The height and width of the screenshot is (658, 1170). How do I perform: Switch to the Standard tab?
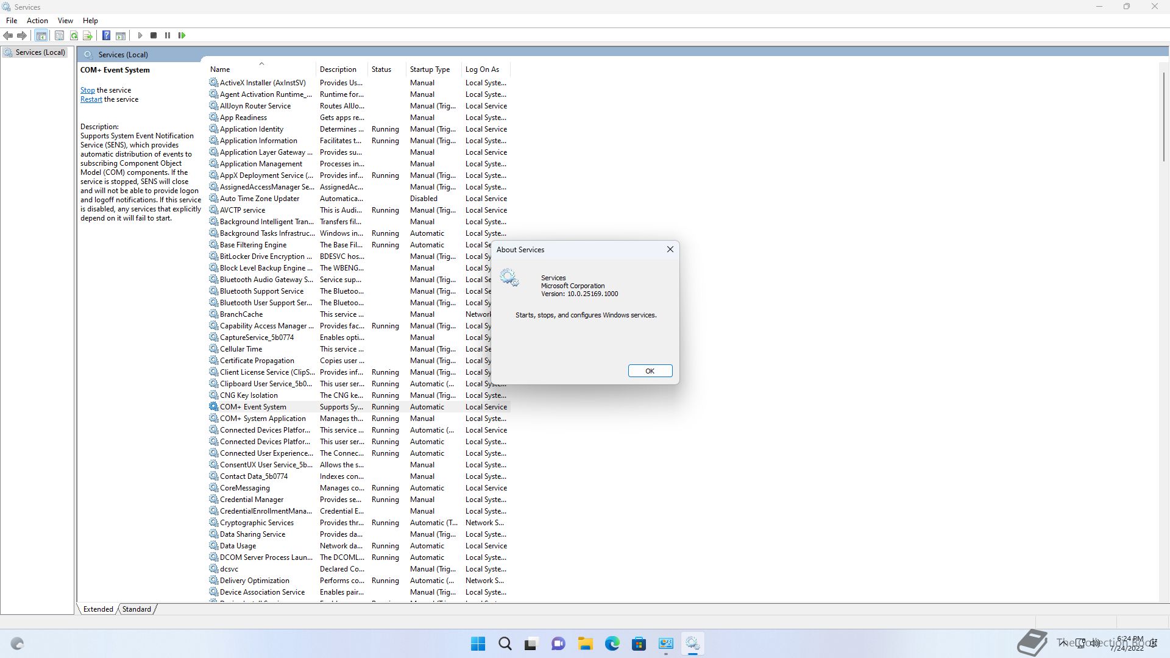coord(136,609)
